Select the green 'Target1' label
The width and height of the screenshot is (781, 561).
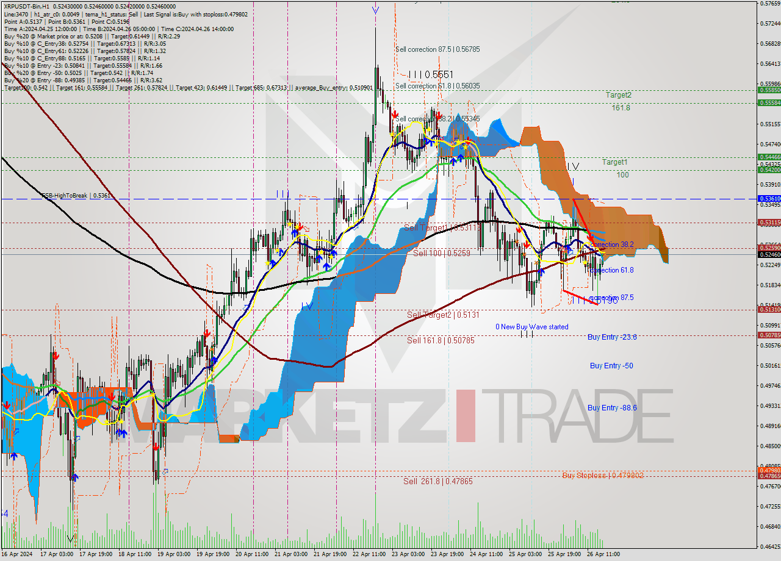(615, 162)
